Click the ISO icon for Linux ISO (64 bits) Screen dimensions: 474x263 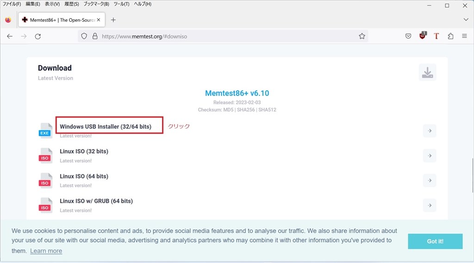tap(45, 181)
